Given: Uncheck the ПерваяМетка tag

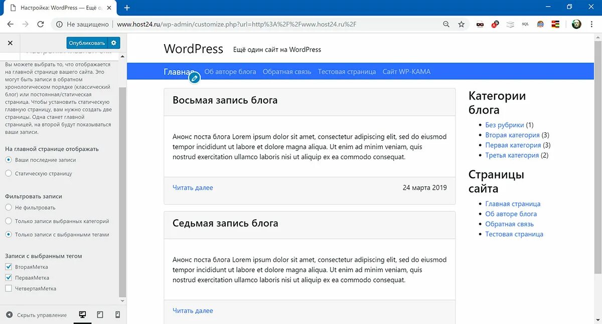Looking at the screenshot, I should tap(9, 277).
